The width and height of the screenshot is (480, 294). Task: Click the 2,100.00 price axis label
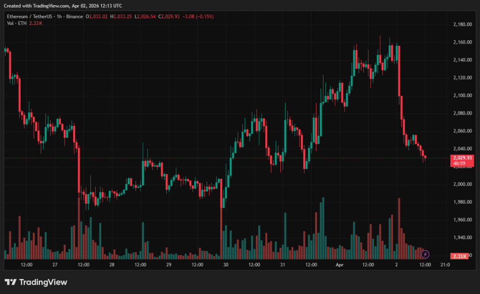(462, 96)
